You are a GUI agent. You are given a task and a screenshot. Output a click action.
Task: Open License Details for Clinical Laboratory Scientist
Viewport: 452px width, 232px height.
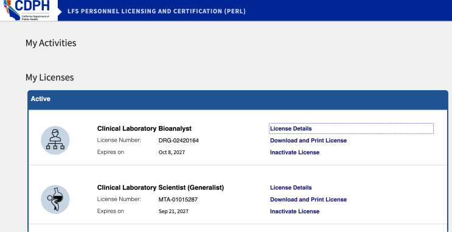[291, 188]
